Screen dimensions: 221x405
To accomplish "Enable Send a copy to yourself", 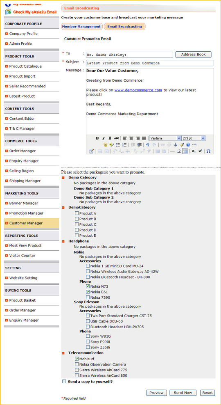I will [x=64, y=382].
